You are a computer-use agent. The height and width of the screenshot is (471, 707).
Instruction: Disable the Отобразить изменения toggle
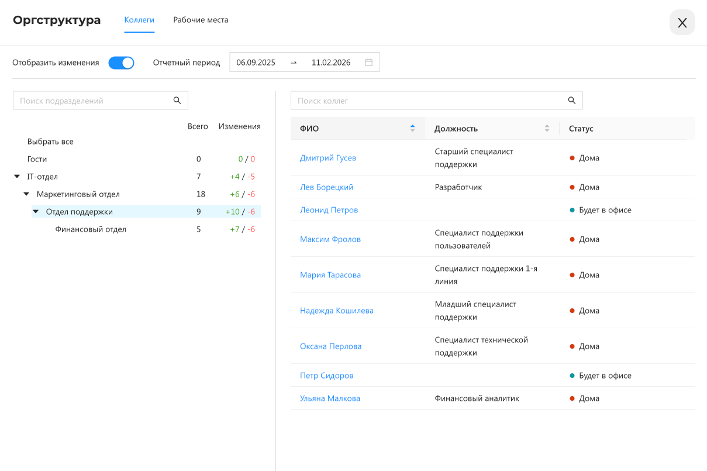tap(121, 63)
